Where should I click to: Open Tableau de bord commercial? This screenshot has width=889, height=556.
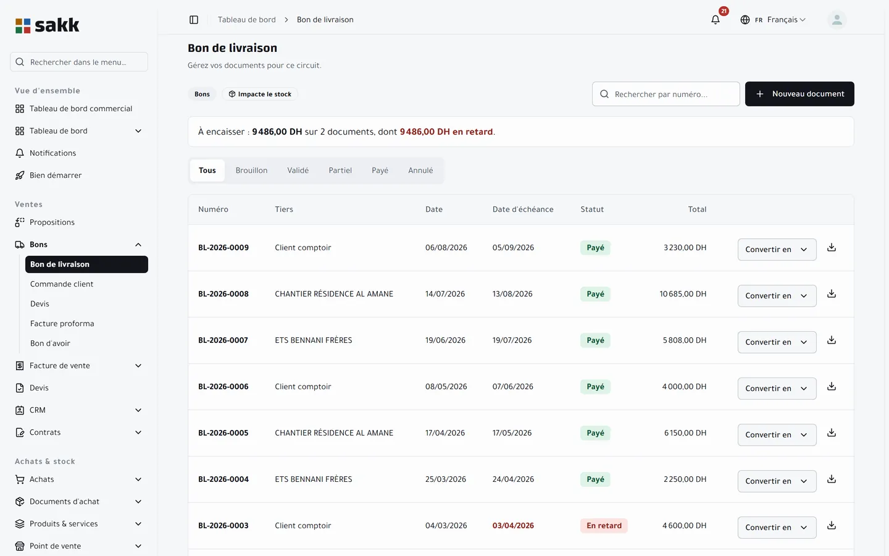79,109
